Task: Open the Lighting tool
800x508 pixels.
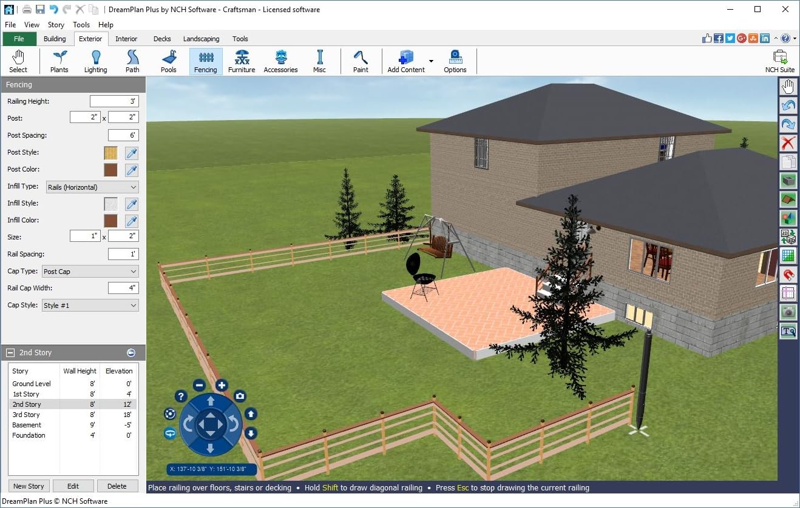Action: point(95,61)
